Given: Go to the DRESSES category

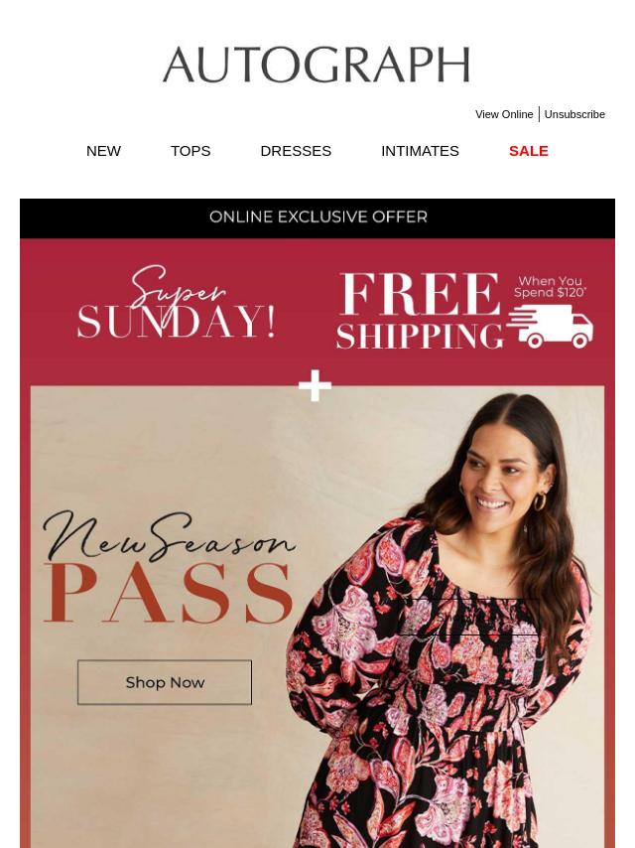Looking at the screenshot, I should [x=296, y=151].
